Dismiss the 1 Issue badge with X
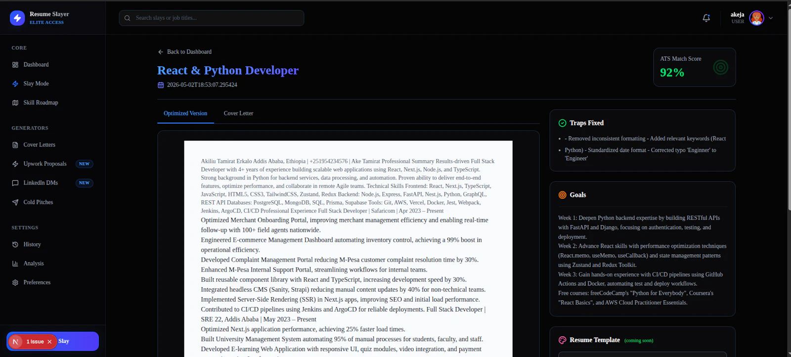The height and width of the screenshot is (357, 791). pos(49,342)
